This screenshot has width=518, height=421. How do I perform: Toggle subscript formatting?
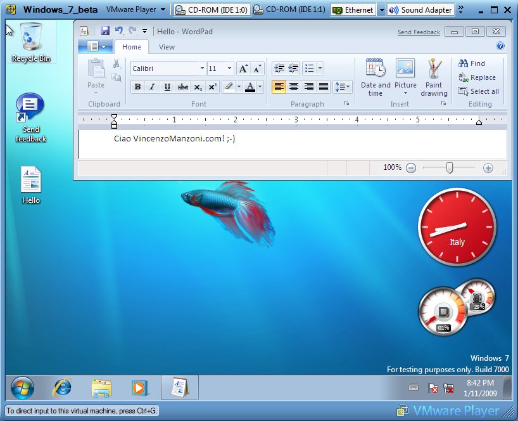click(198, 87)
